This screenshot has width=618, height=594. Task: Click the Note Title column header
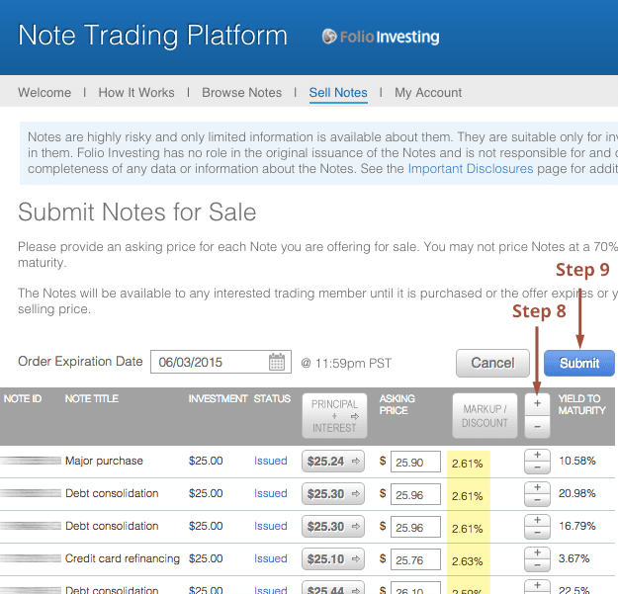pyautogui.click(x=91, y=398)
